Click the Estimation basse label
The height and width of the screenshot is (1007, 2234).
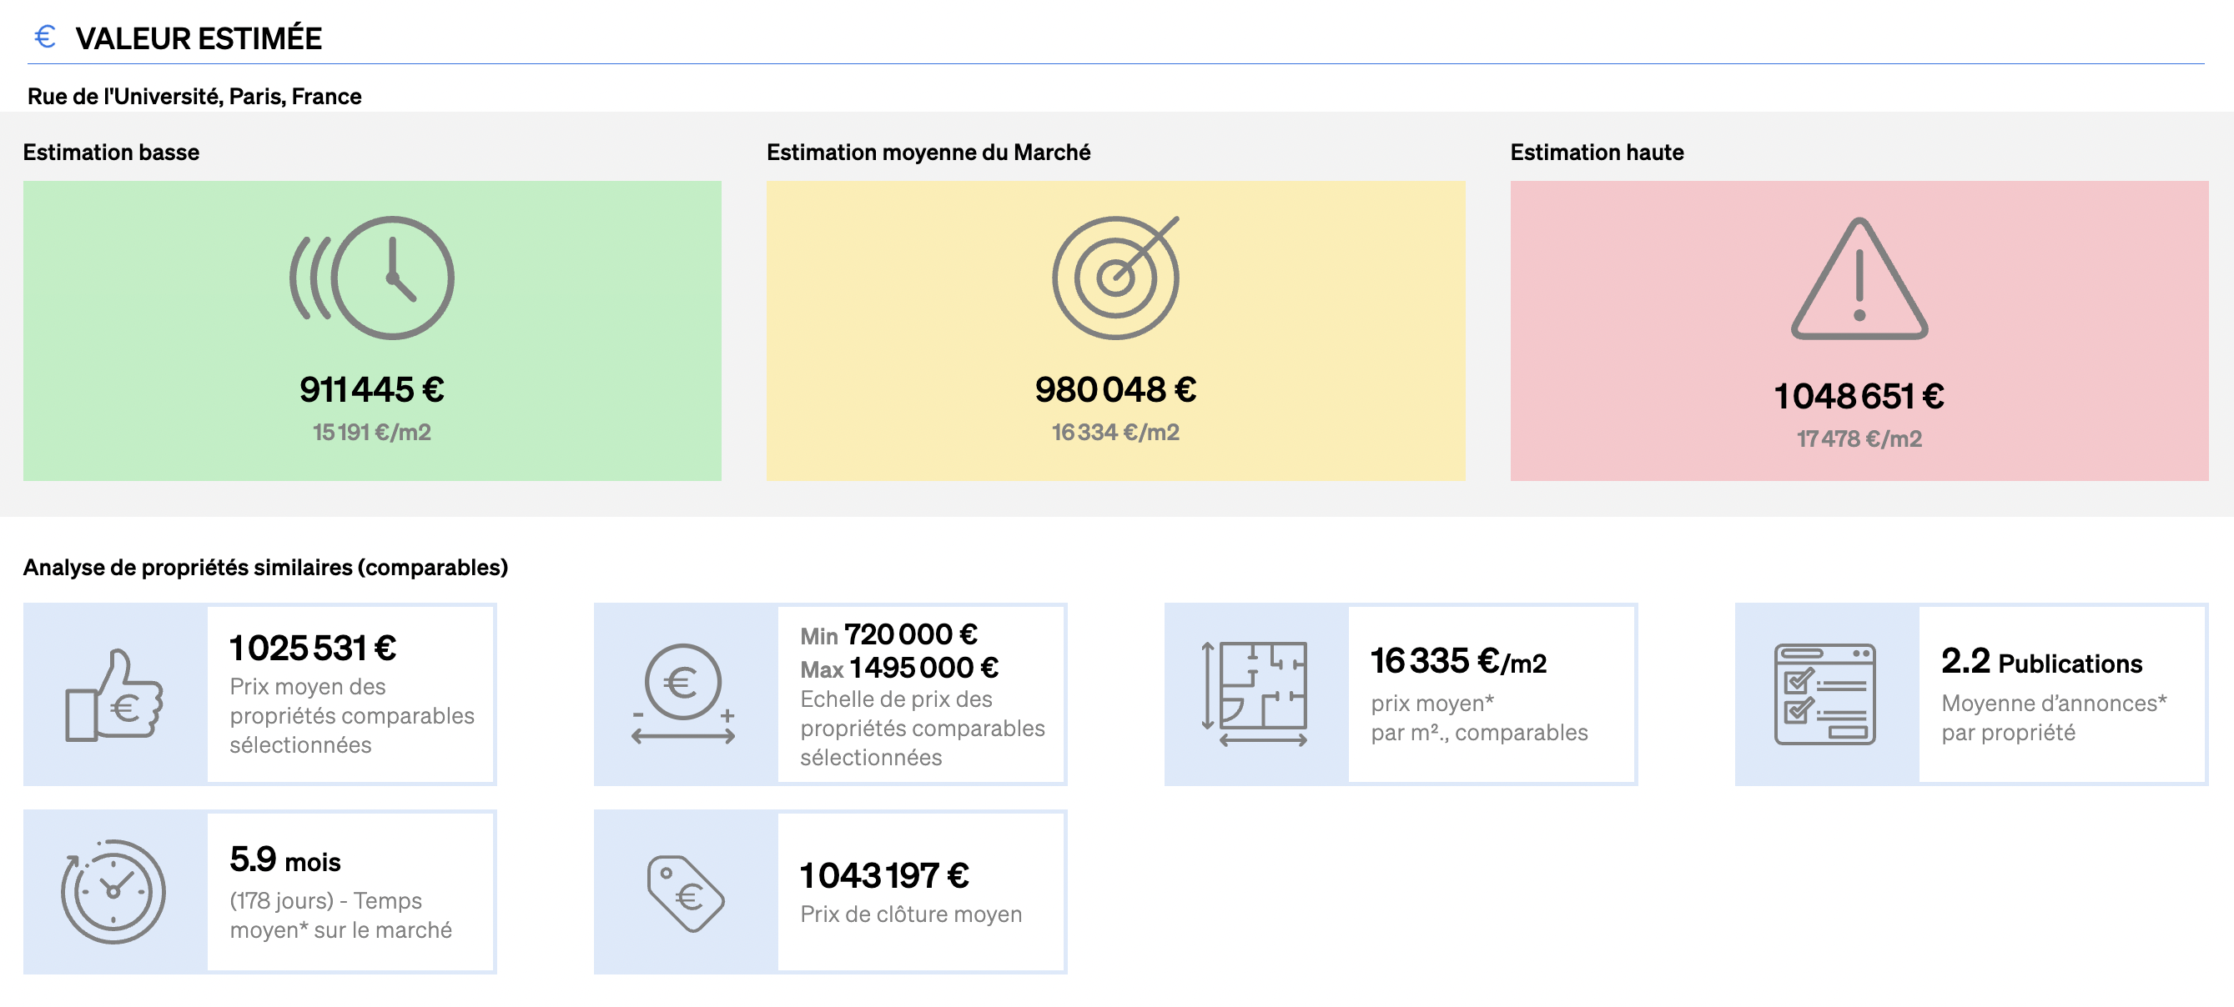tap(111, 153)
